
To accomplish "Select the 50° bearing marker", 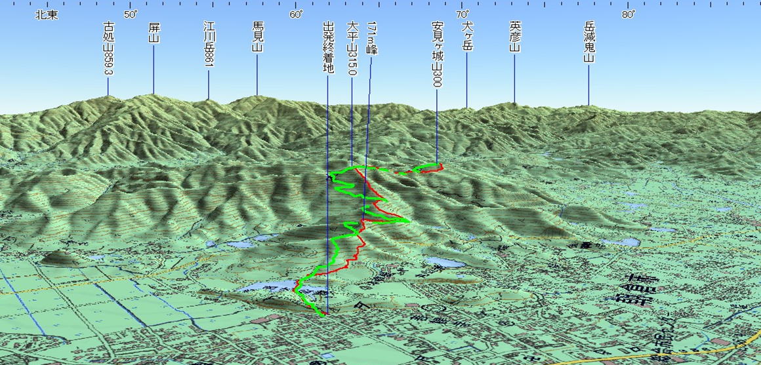I will tap(130, 14).
